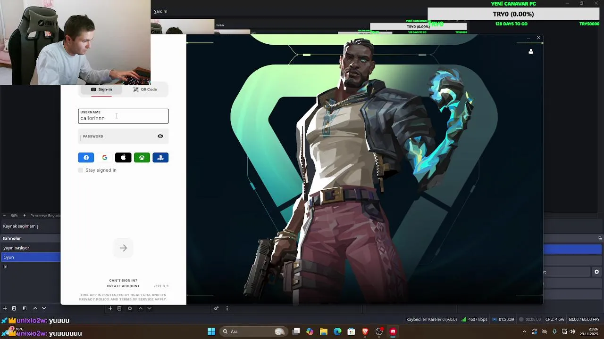Open the Brave browser from the taskbar
This screenshot has height=339, width=604.
365,331
